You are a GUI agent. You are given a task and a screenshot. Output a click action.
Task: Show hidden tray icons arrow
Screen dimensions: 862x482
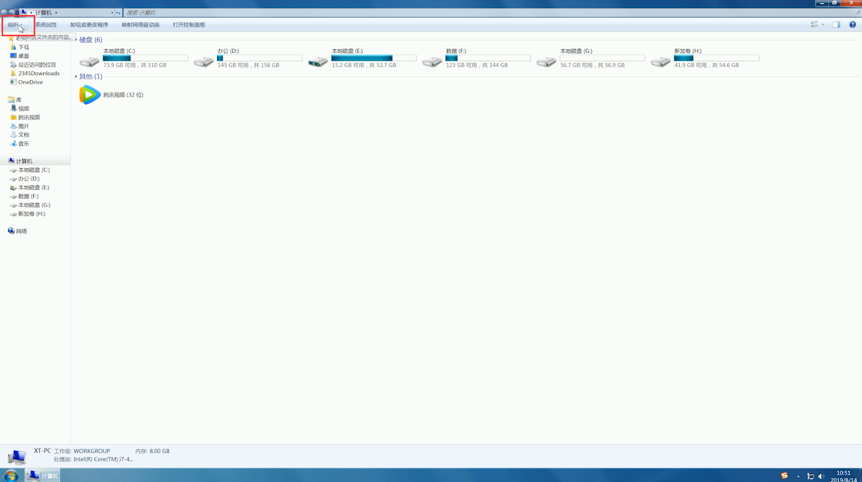click(x=798, y=476)
